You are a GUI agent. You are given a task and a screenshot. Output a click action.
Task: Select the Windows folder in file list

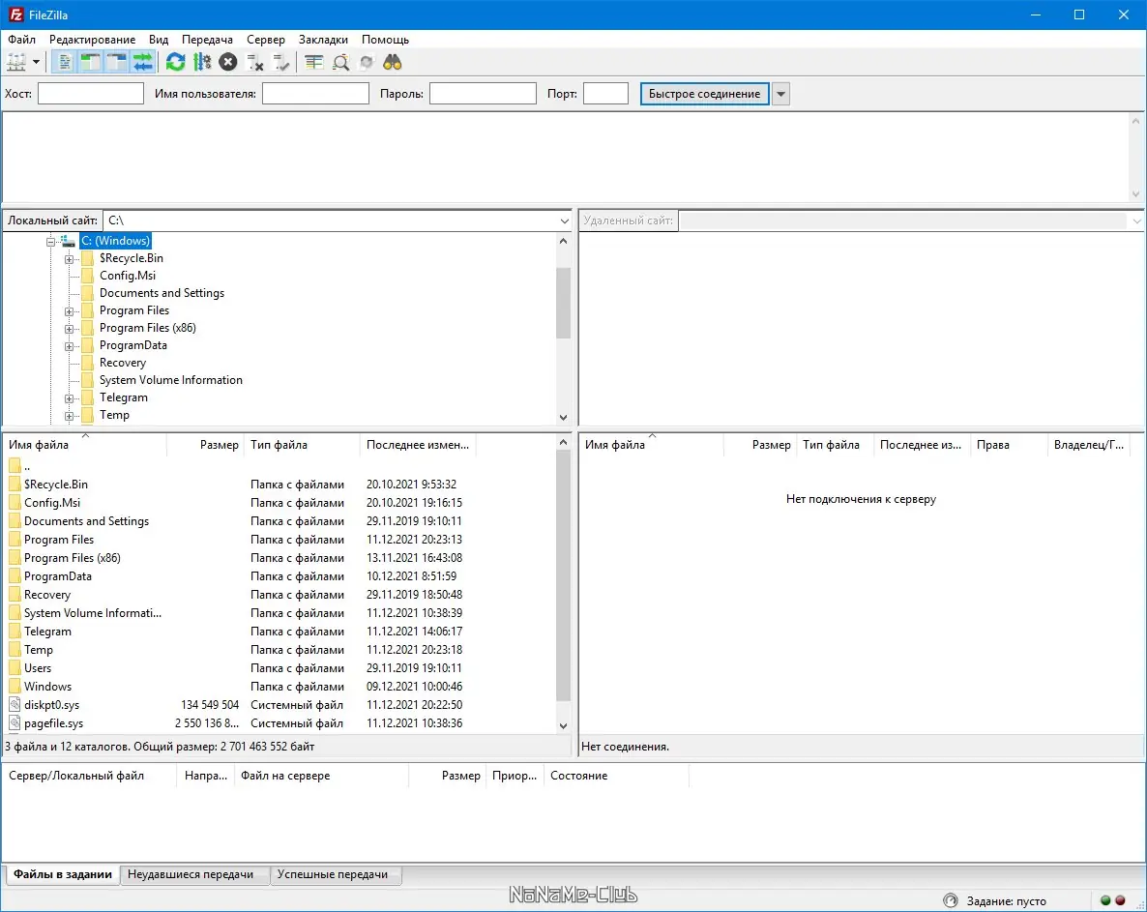(x=47, y=686)
